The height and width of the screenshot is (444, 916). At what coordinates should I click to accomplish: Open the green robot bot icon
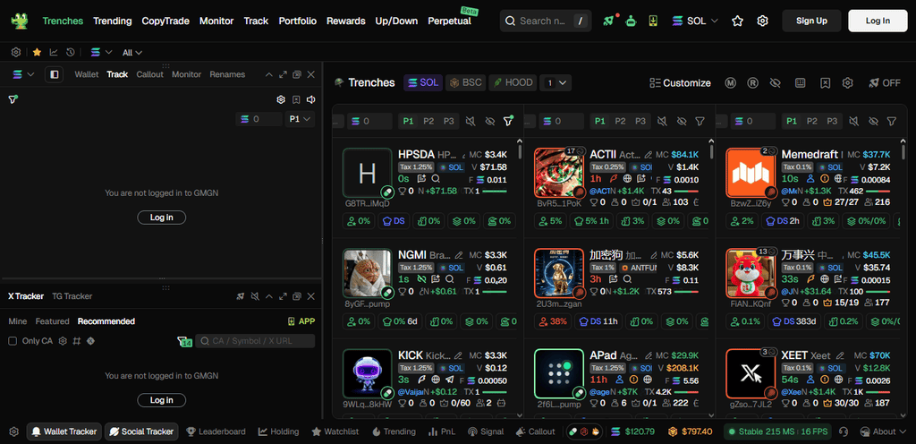pos(631,21)
